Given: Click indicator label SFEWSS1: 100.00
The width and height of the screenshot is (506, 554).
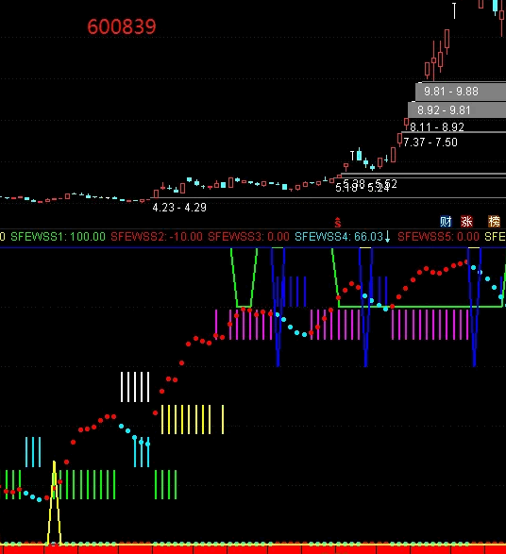Looking at the screenshot, I should pos(58,236).
